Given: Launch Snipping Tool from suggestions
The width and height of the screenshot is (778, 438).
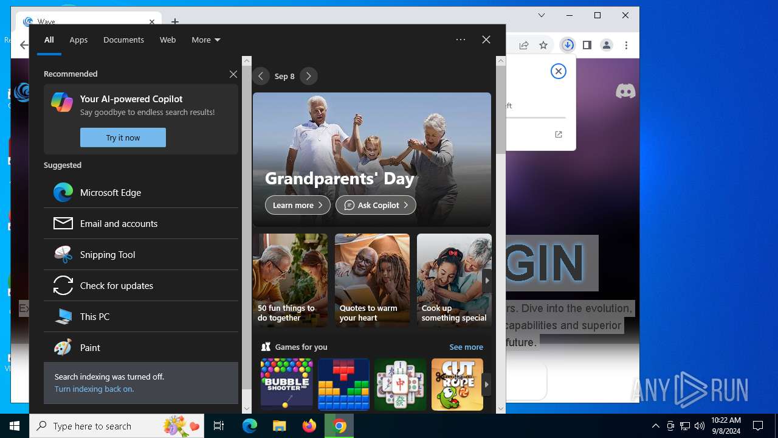Looking at the screenshot, I should tap(141, 254).
